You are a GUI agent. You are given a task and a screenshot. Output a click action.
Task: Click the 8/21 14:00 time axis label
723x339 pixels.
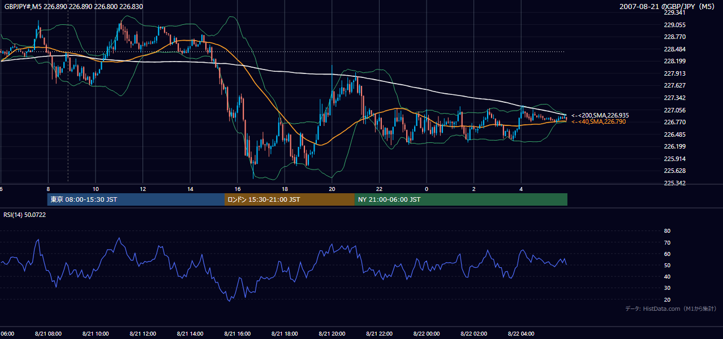190,333
